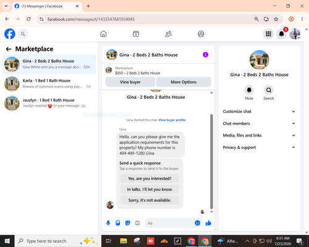The height and width of the screenshot is (247, 309).
Task: Expand Media, files and links section
Action: click(x=259, y=135)
